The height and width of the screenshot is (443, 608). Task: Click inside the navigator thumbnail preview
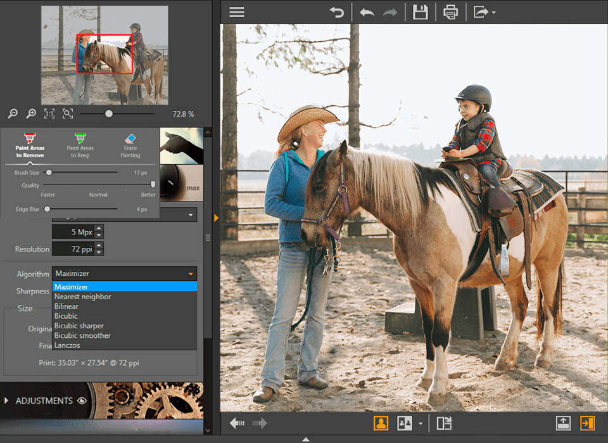tap(104, 55)
